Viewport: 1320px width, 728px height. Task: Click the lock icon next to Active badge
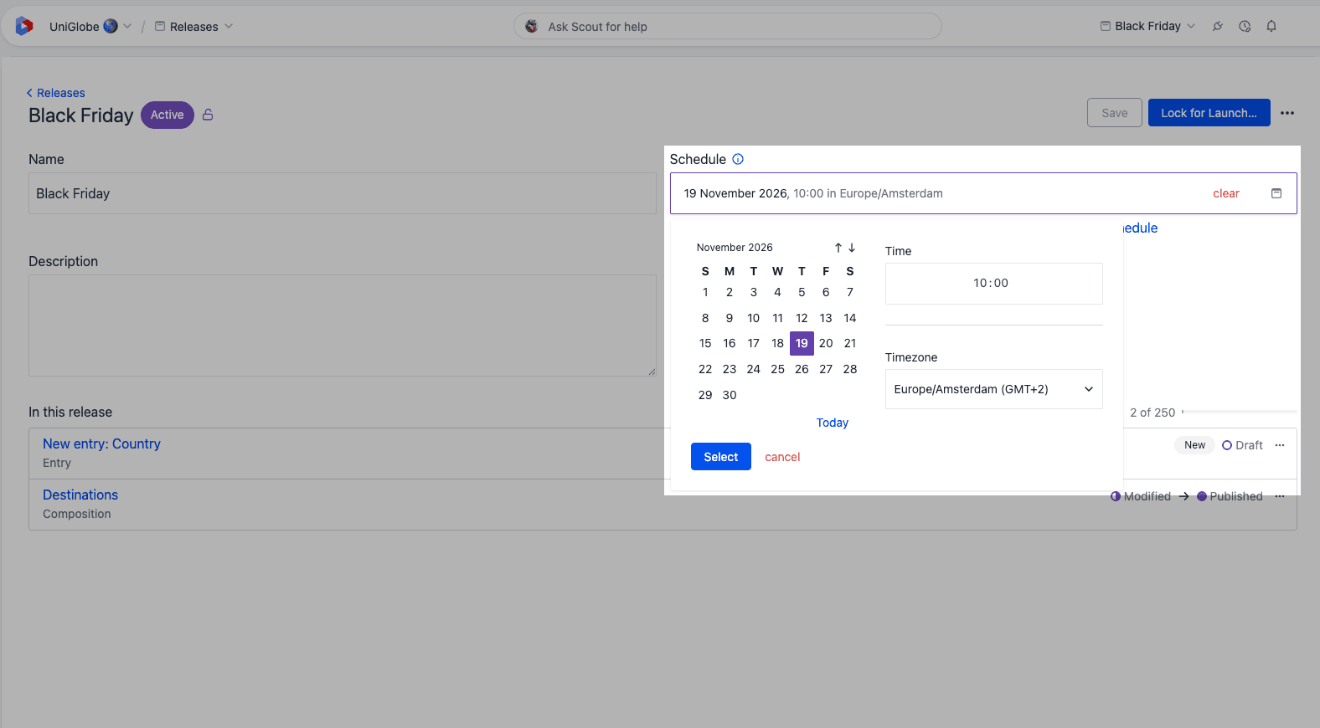[x=208, y=115]
